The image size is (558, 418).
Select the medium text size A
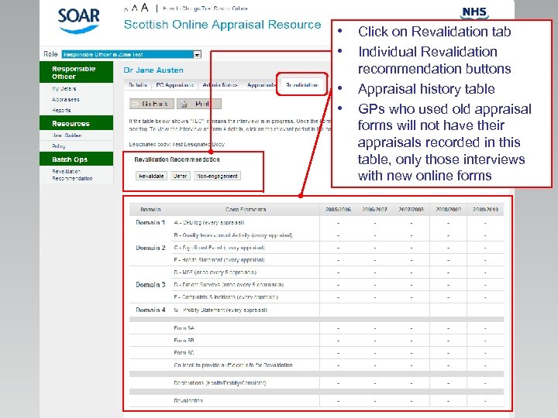coord(135,9)
